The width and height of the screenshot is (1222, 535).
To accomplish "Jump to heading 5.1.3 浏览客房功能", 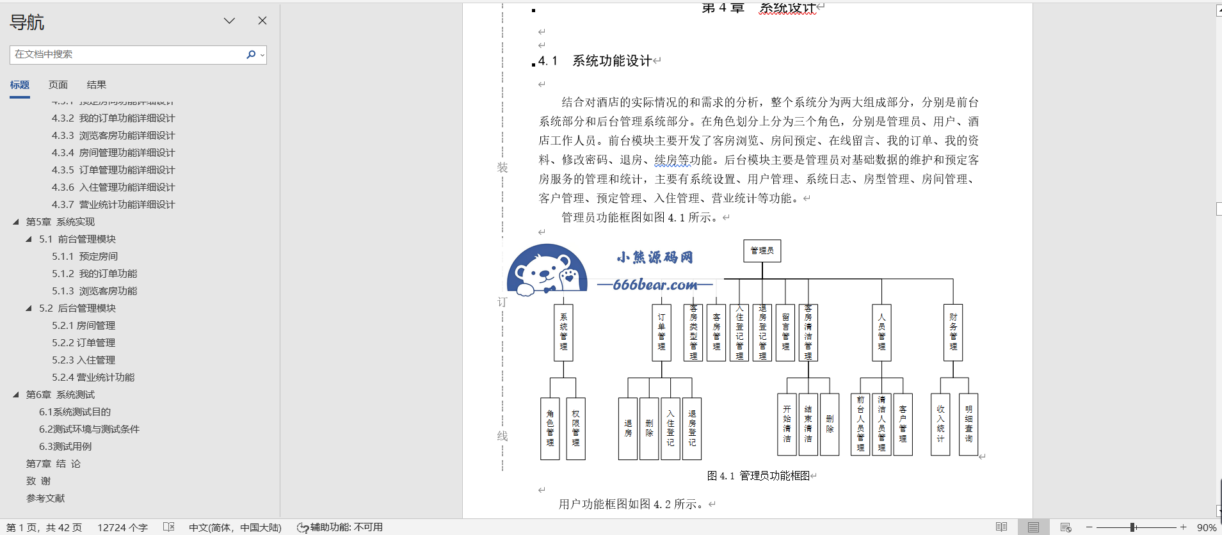I will [x=95, y=291].
